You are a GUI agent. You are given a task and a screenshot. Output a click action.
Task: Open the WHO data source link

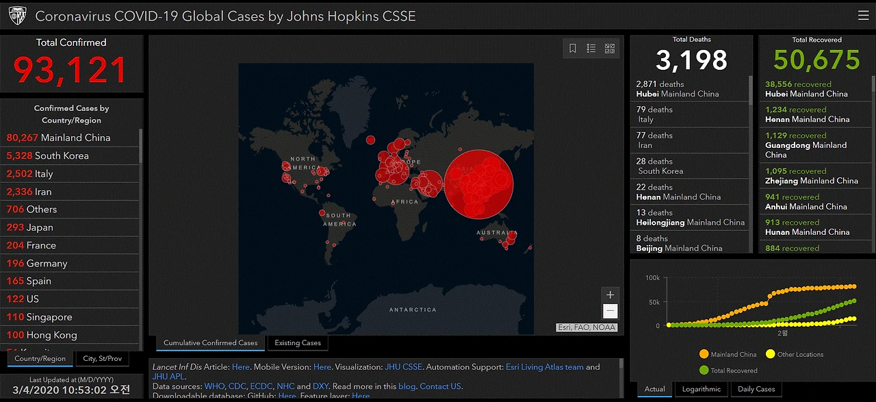[x=214, y=386]
